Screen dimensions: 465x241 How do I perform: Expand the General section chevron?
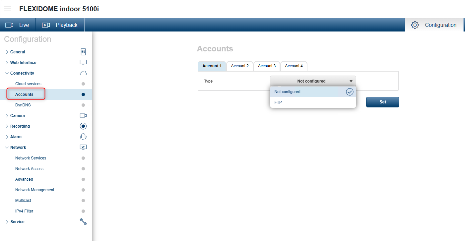[x=7, y=52]
